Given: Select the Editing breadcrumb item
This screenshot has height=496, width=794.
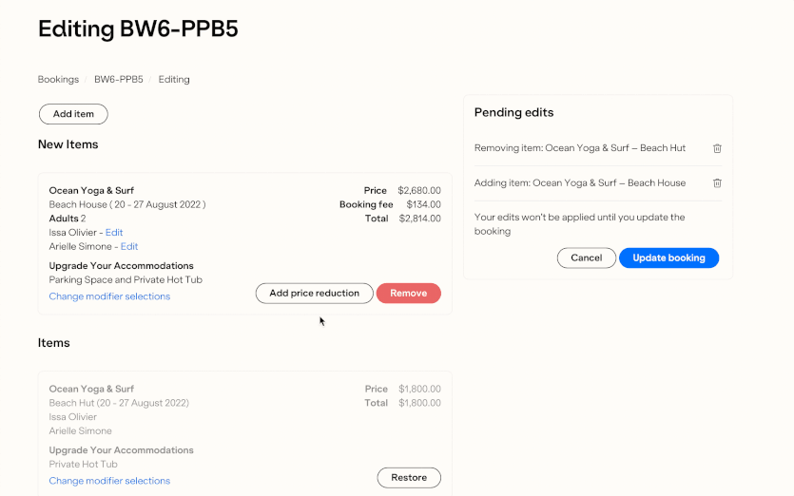Looking at the screenshot, I should (174, 80).
